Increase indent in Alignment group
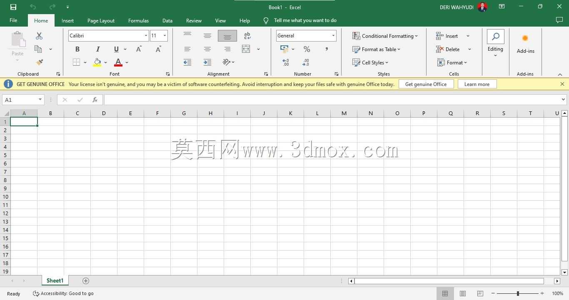Screen dimensions: 569x300 tap(207, 62)
